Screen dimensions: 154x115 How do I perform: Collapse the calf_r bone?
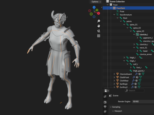127,64
